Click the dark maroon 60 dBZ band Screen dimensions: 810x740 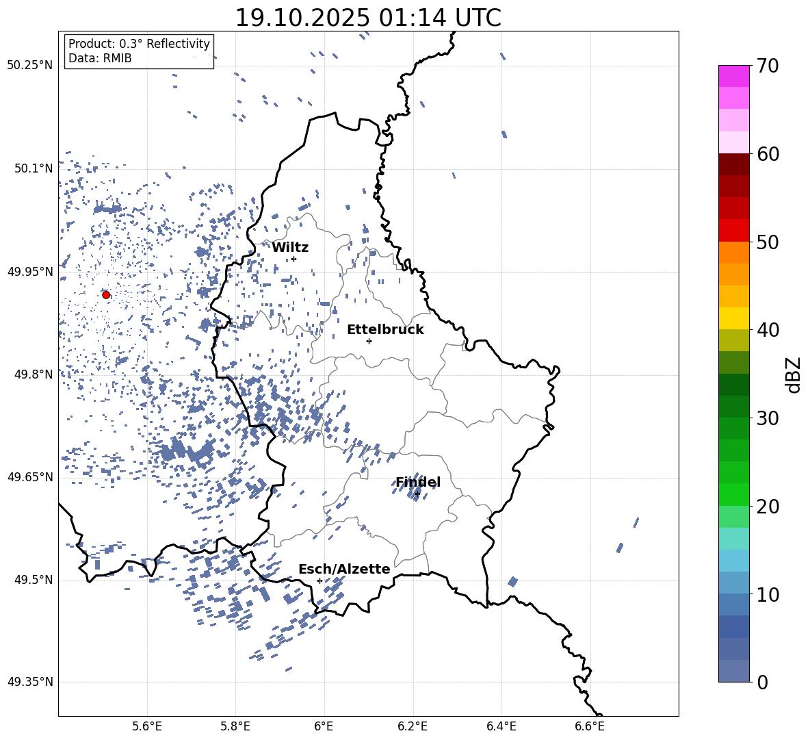click(733, 164)
